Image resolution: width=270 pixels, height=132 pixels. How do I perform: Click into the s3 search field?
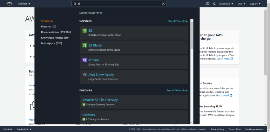(119, 3)
